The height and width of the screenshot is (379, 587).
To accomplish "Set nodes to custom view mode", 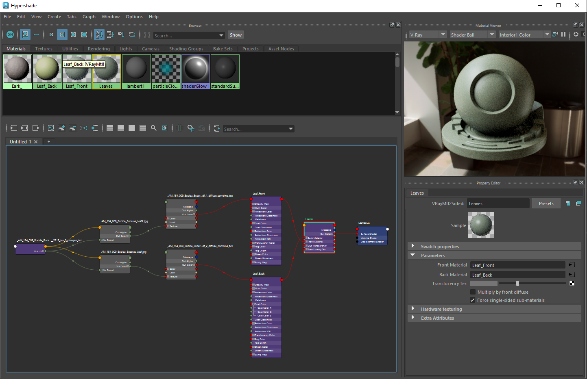I will tap(143, 128).
